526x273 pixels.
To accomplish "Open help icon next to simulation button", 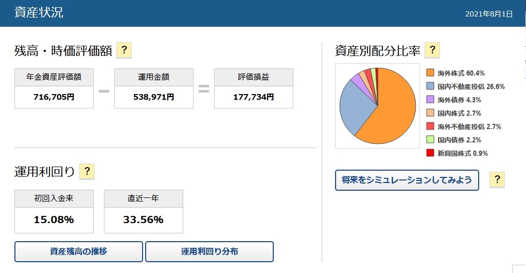I will [497, 179].
